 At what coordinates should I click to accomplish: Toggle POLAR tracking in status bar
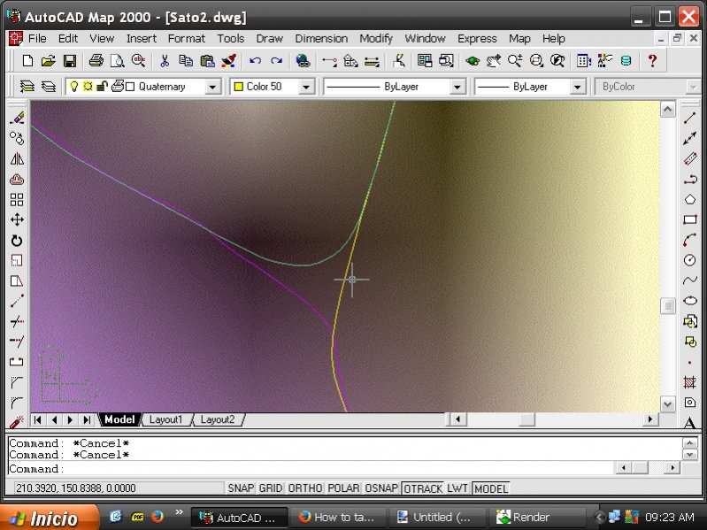(343, 488)
